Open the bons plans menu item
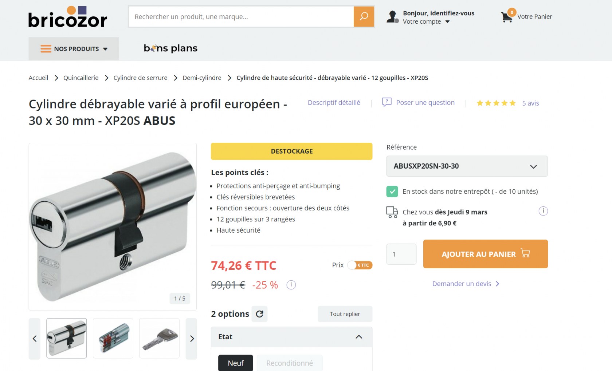Viewport: 612px width, 371px height. click(x=170, y=48)
